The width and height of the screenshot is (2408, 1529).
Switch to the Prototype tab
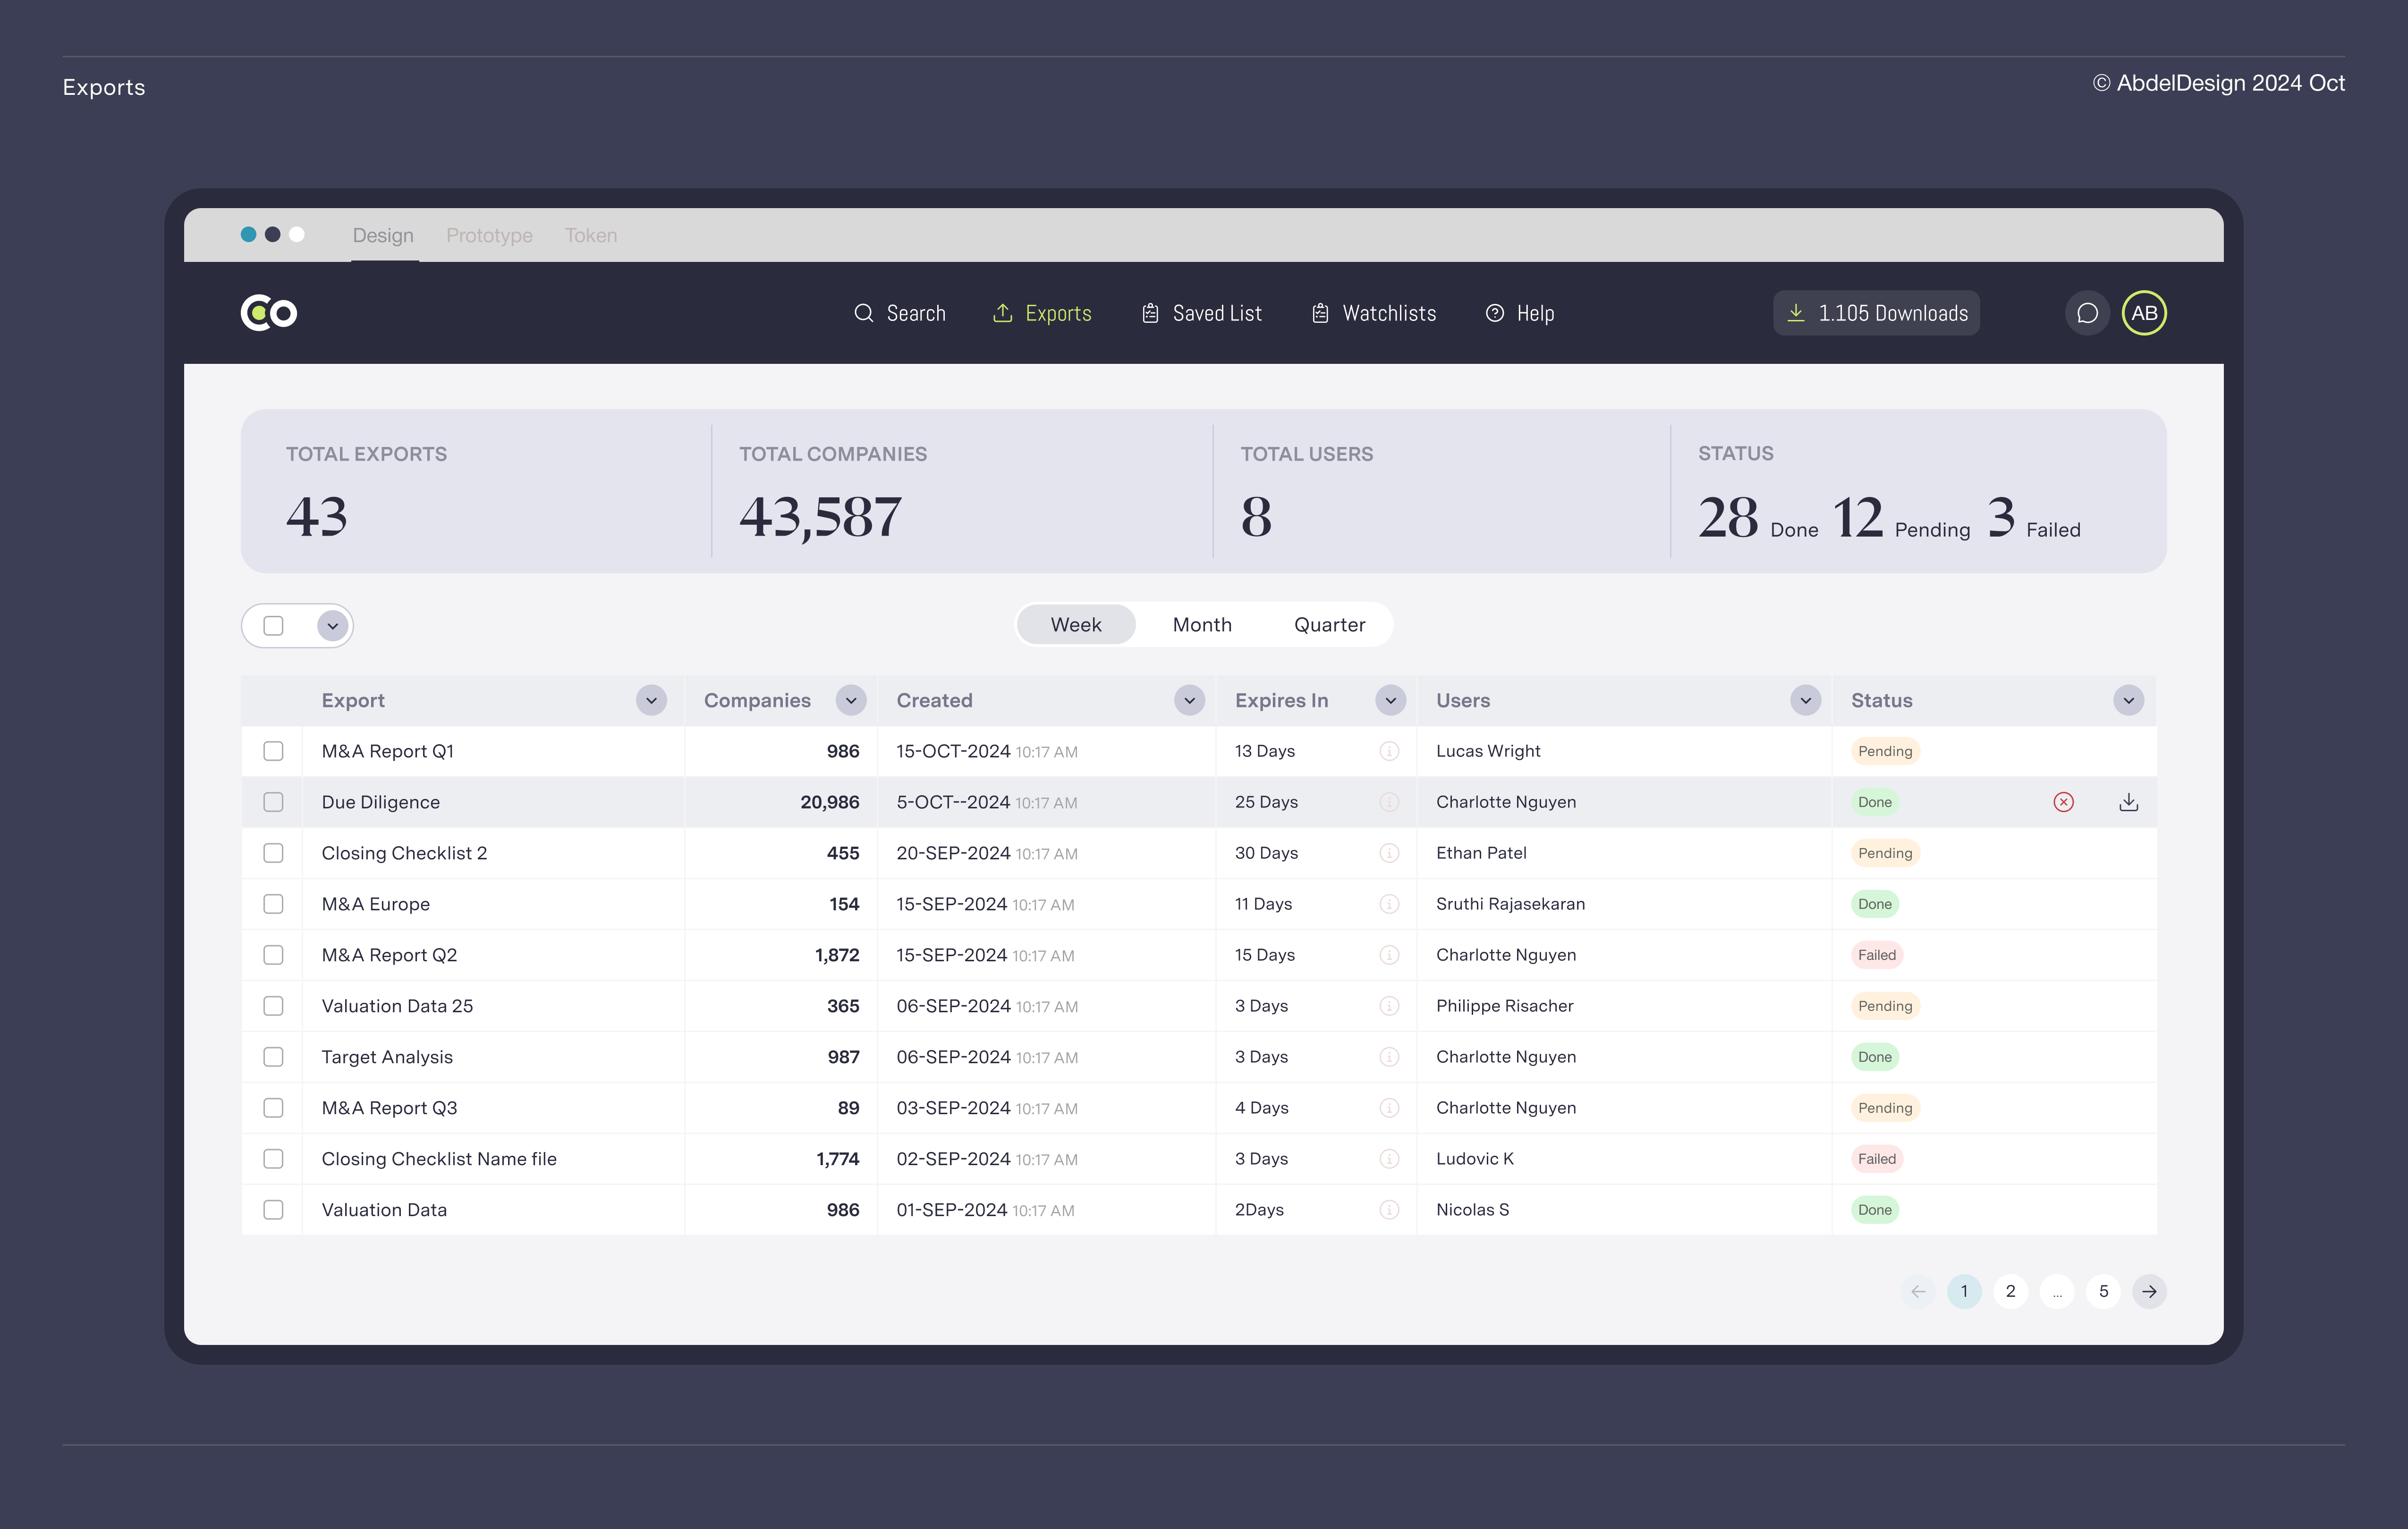(489, 236)
